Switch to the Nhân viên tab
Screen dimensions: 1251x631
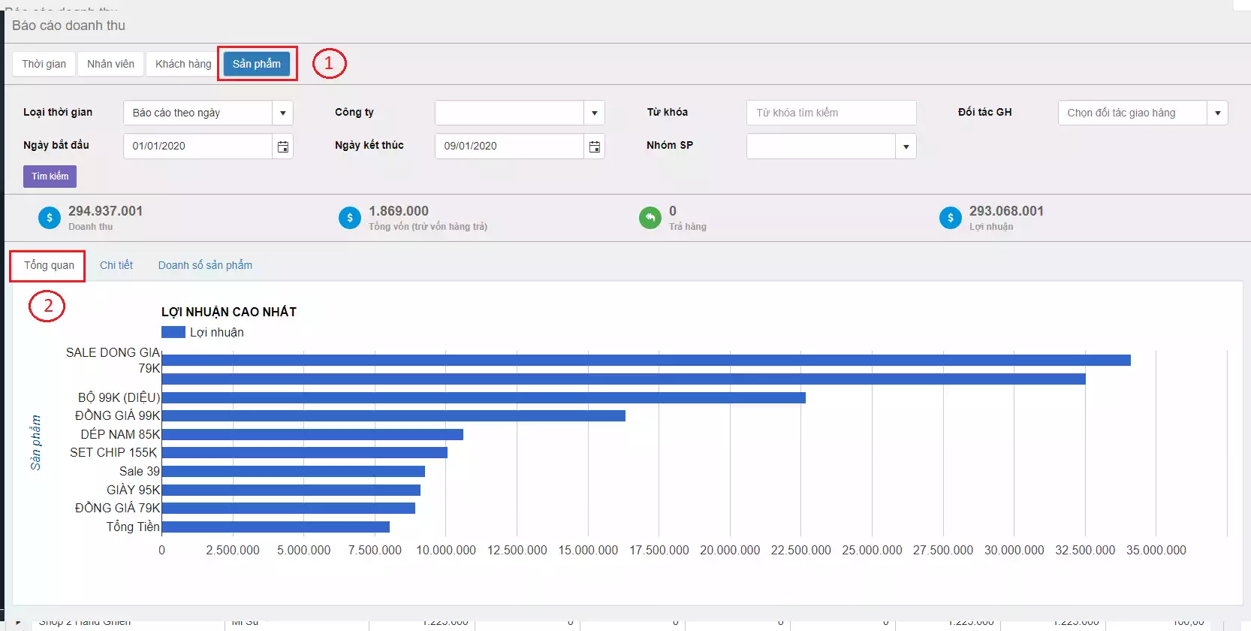pos(110,64)
